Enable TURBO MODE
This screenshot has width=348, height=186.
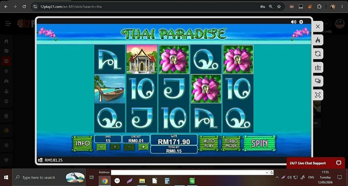[x=231, y=144]
